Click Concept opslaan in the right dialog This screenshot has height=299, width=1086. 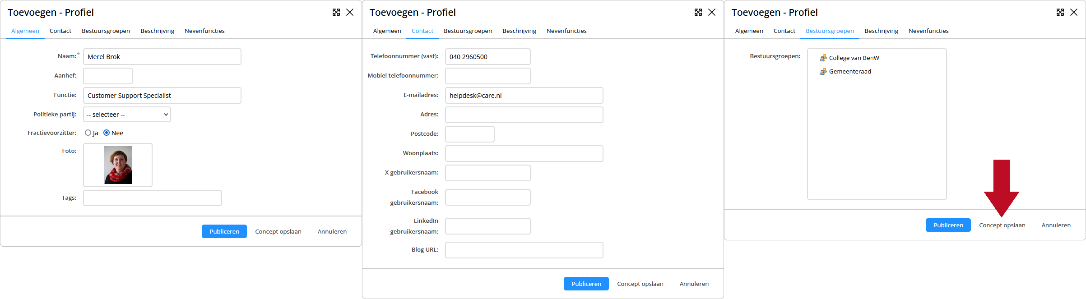(x=1002, y=225)
